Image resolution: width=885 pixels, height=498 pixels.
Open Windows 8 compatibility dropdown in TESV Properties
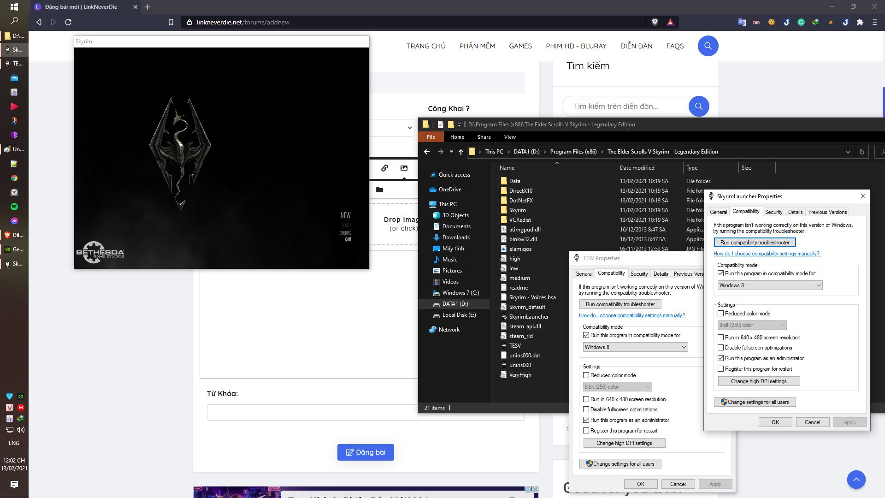pos(635,347)
